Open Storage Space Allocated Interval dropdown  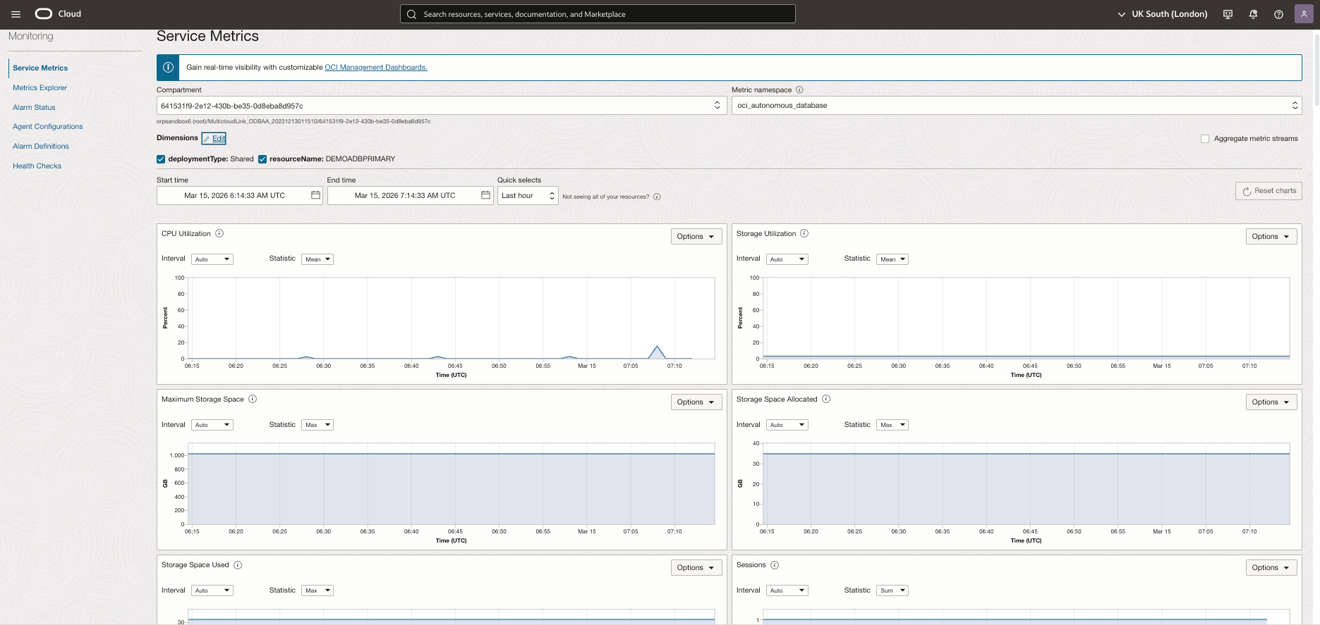(787, 425)
